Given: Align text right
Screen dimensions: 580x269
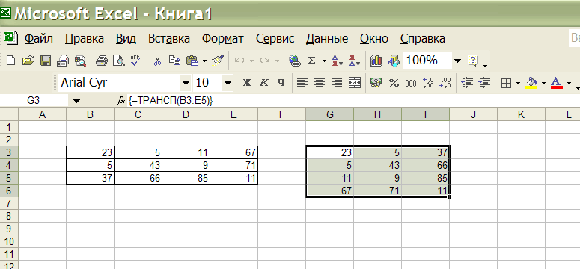Looking at the screenshot, I should [337, 83].
